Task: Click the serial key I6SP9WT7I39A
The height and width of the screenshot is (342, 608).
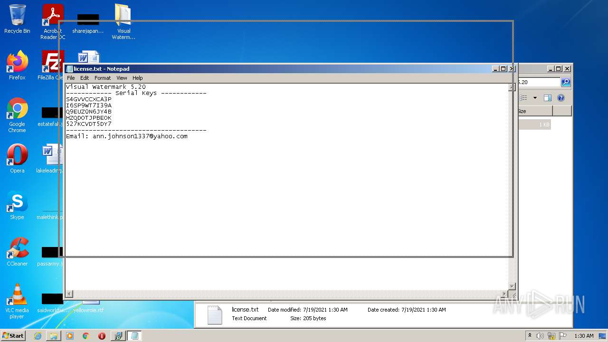Action: pyautogui.click(x=89, y=105)
